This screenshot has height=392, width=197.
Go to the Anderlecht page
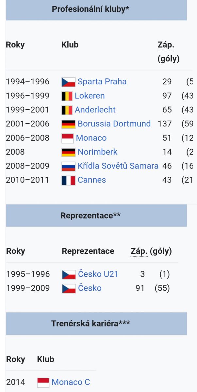pos(95,110)
